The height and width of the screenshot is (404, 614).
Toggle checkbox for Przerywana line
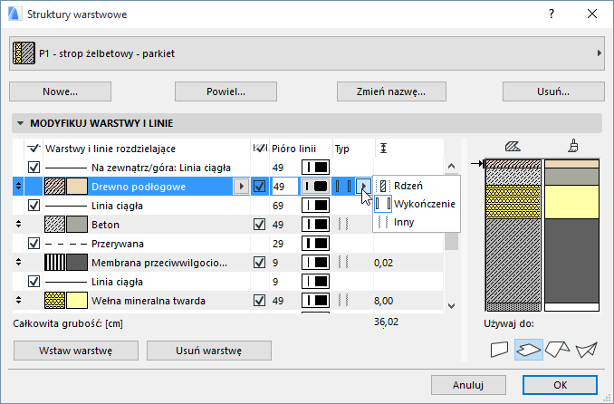pyautogui.click(x=34, y=244)
